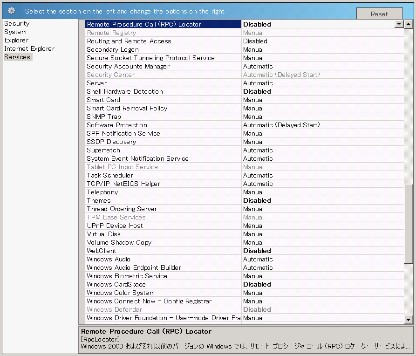Switch to the System section
The image size is (416, 356).
14,32
